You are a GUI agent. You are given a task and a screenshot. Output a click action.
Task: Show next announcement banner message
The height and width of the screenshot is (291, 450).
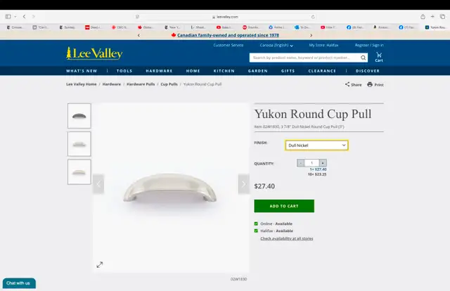point(311,35)
